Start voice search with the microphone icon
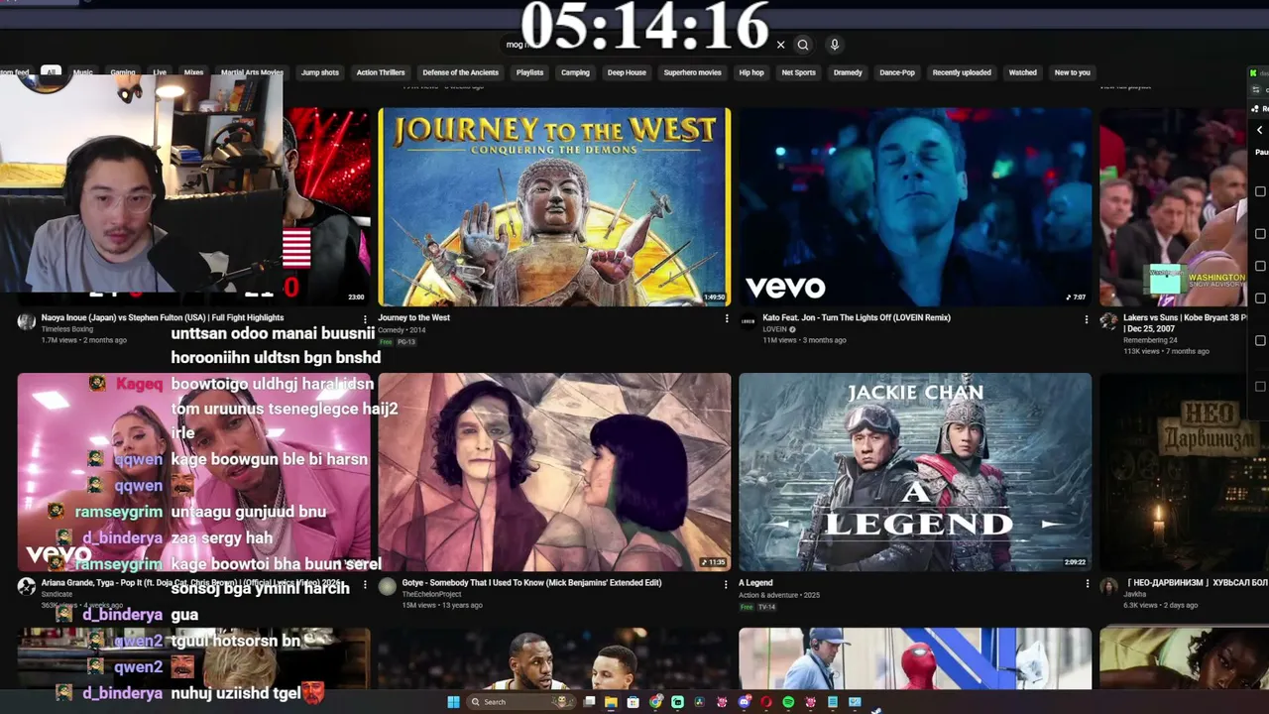 (835, 45)
